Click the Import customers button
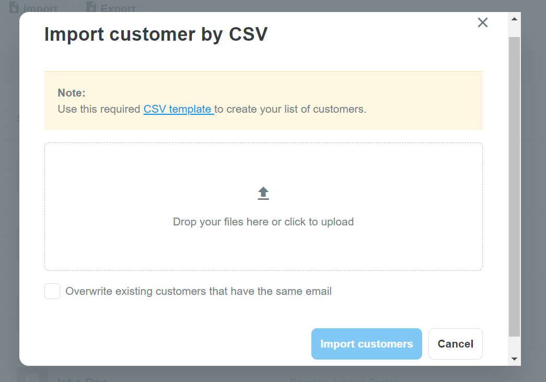Viewport: 546px width, 382px height. pyautogui.click(x=366, y=344)
